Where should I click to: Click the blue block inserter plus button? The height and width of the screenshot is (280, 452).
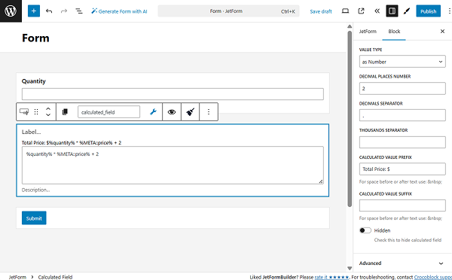pos(34,11)
